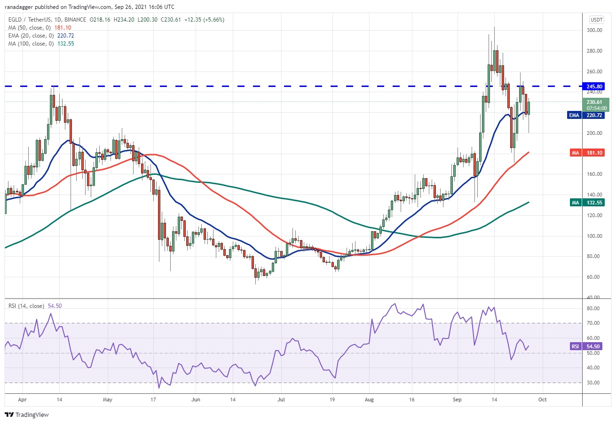Click the 17 date label after May
The image size is (616, 423).
coord(153,399)
